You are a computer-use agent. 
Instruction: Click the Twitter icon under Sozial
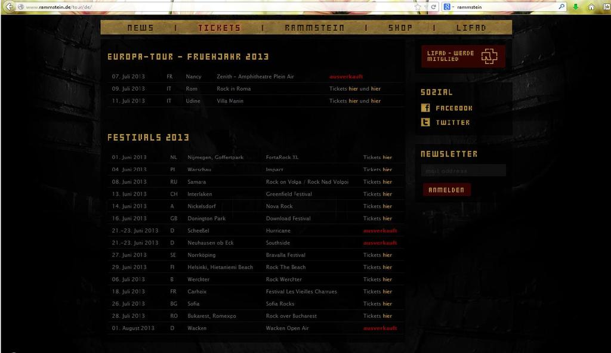(425, 122)
